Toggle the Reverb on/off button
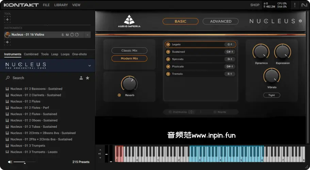Screen dimensions: 310x170 tap(119, 95)
